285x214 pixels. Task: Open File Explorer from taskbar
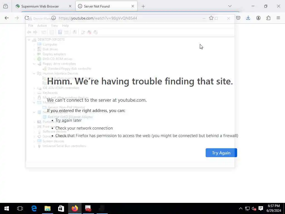coord(47,208)
